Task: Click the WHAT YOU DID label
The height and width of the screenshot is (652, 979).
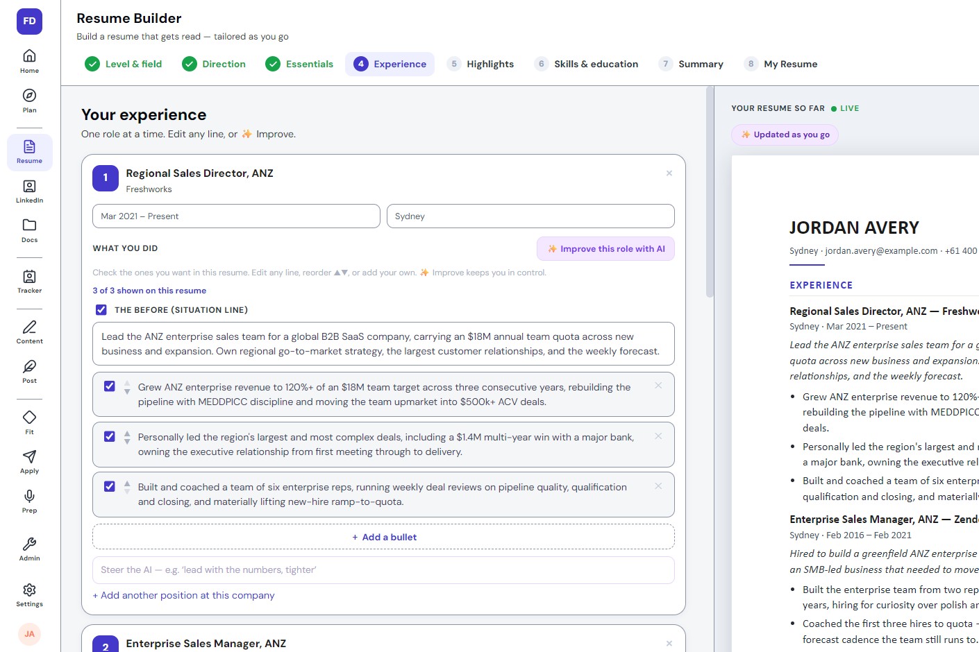Action: coord(125,248)
